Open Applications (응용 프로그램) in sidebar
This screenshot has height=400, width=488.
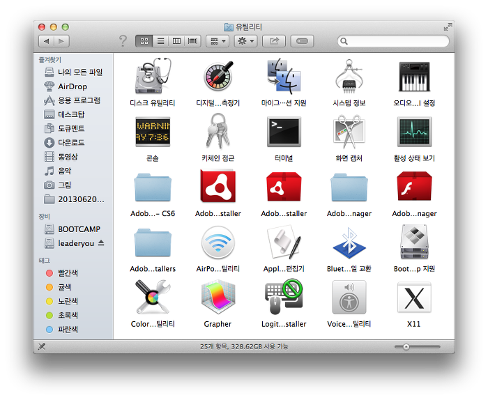click(73, 100)
